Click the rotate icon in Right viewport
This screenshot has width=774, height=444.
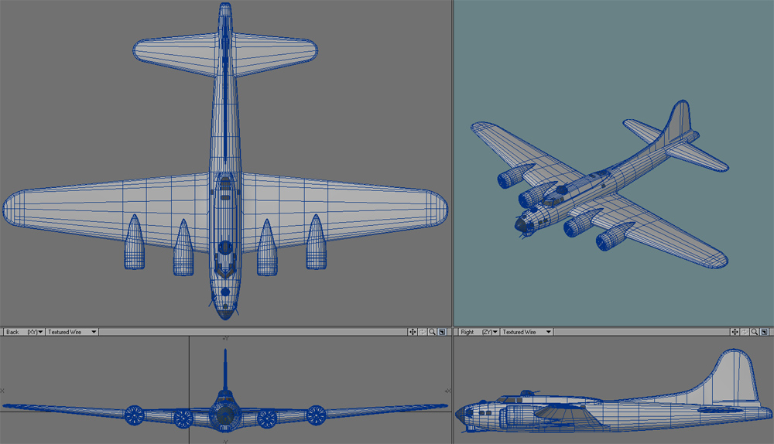[745, 332]
